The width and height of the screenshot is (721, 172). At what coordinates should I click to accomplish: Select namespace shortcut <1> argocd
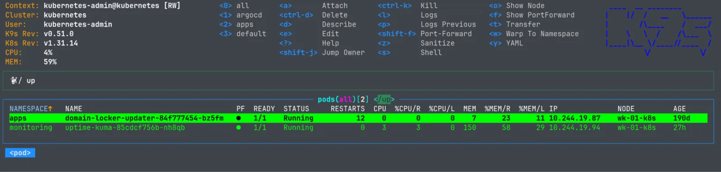pyautogui.click(x=241, y=15)
